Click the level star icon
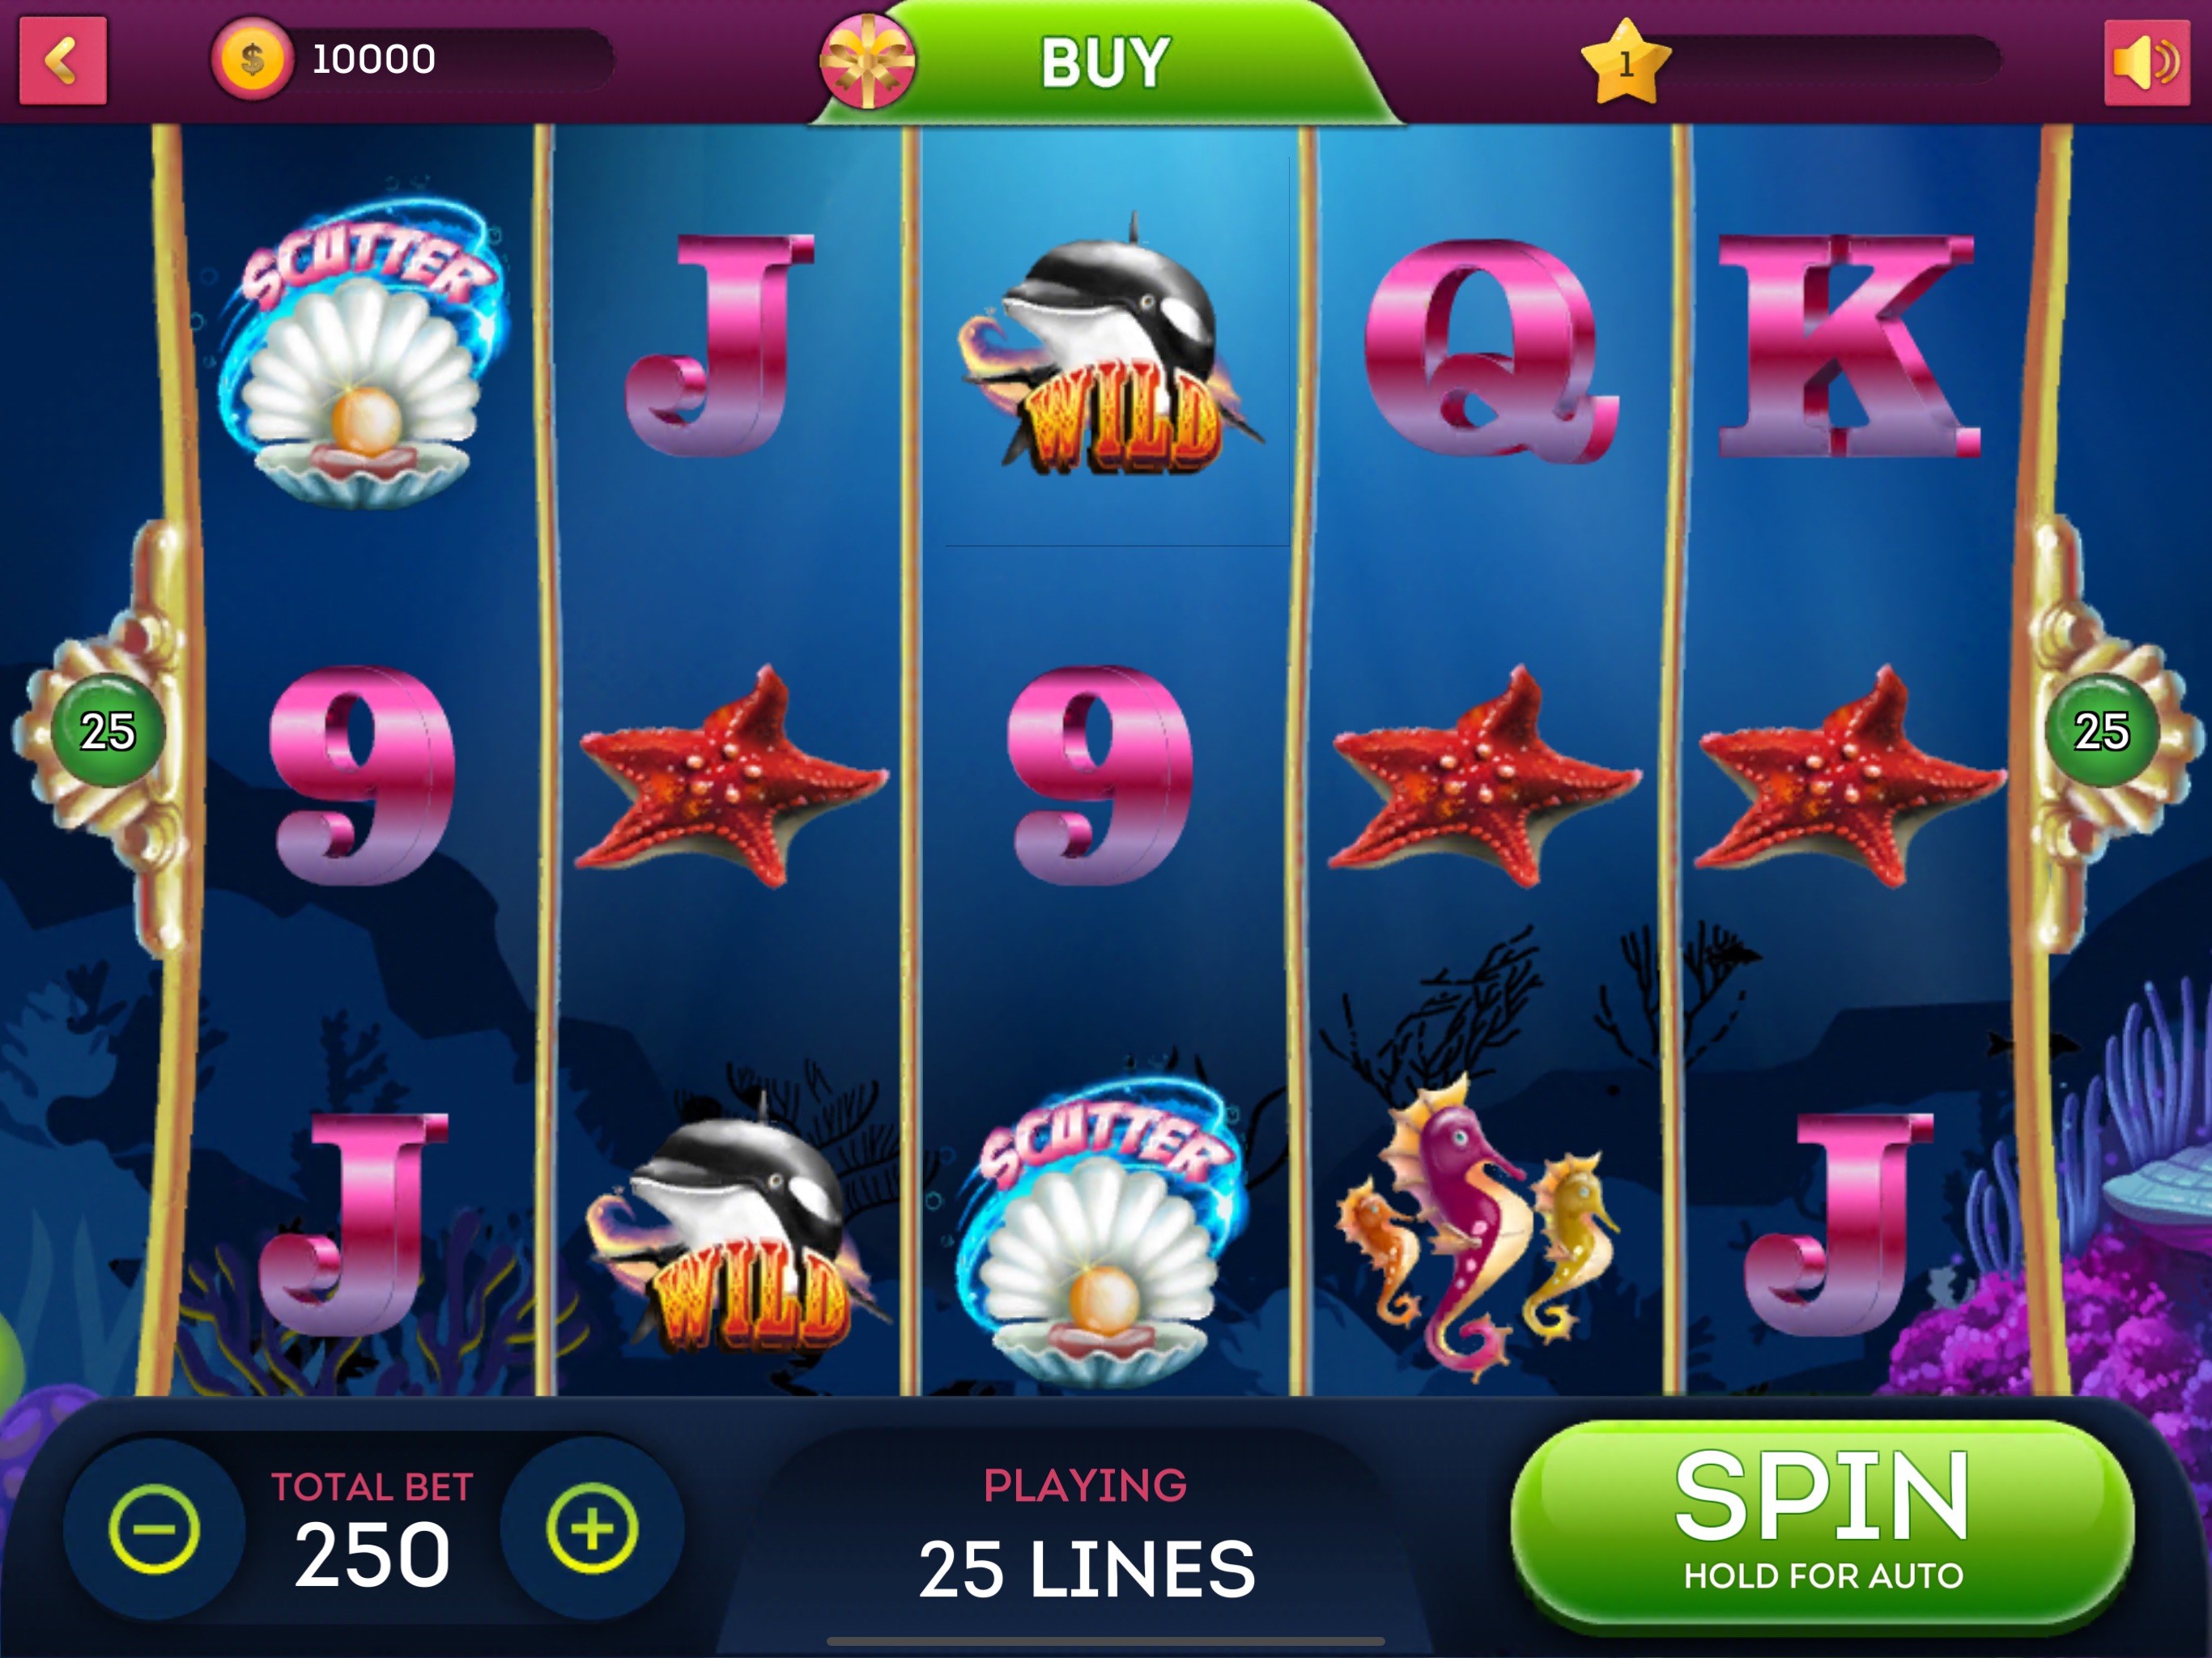 click(1625, 62)
